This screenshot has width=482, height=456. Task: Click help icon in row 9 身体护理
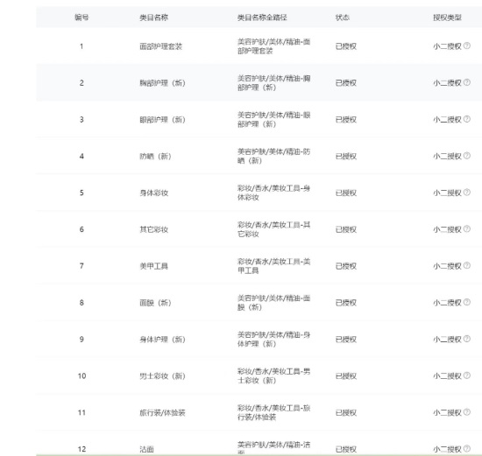[466, 339]
